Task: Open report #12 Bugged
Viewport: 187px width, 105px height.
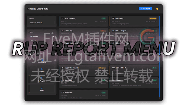Action: [134, 83]
